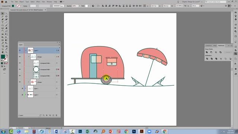
Task: Select the Type tool
Action: click(3, 22)
